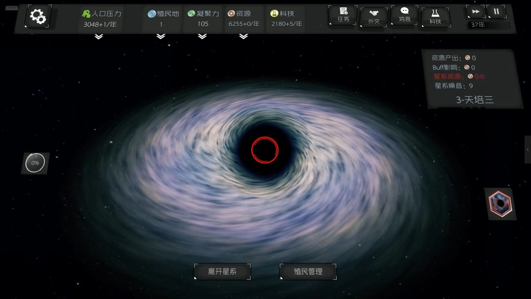This screenshot has height=299, width=531.
Task: Click the 资源 resource income icon
Action: click(231, 13)
